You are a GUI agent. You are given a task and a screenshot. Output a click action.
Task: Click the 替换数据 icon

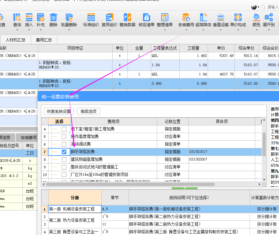[127, 18]
